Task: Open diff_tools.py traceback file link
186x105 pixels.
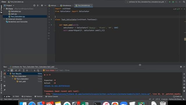Action: click(x=101, y=94)
